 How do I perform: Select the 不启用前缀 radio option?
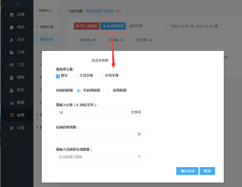click(x=79, y=91)
